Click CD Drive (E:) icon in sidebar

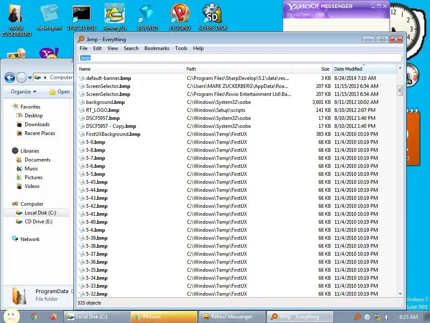(19, 221)
